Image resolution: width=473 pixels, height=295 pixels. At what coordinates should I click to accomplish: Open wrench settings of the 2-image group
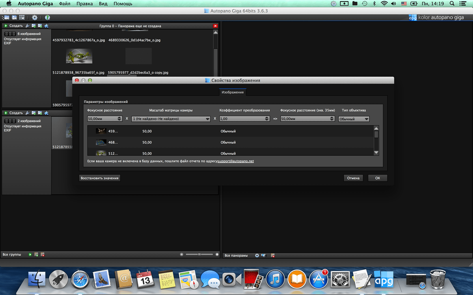tap(28, 113)
